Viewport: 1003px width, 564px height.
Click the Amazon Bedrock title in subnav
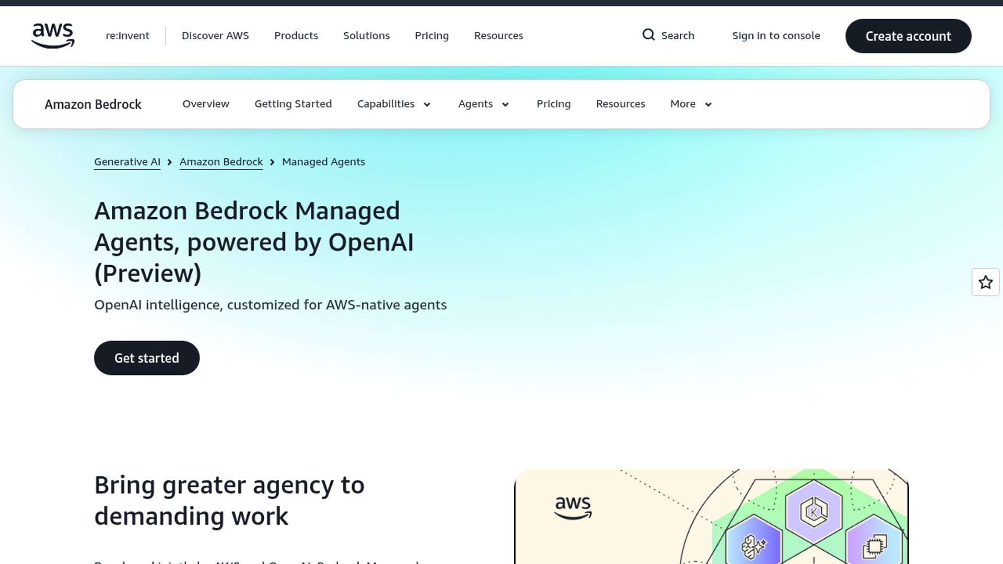pos(93,104)
